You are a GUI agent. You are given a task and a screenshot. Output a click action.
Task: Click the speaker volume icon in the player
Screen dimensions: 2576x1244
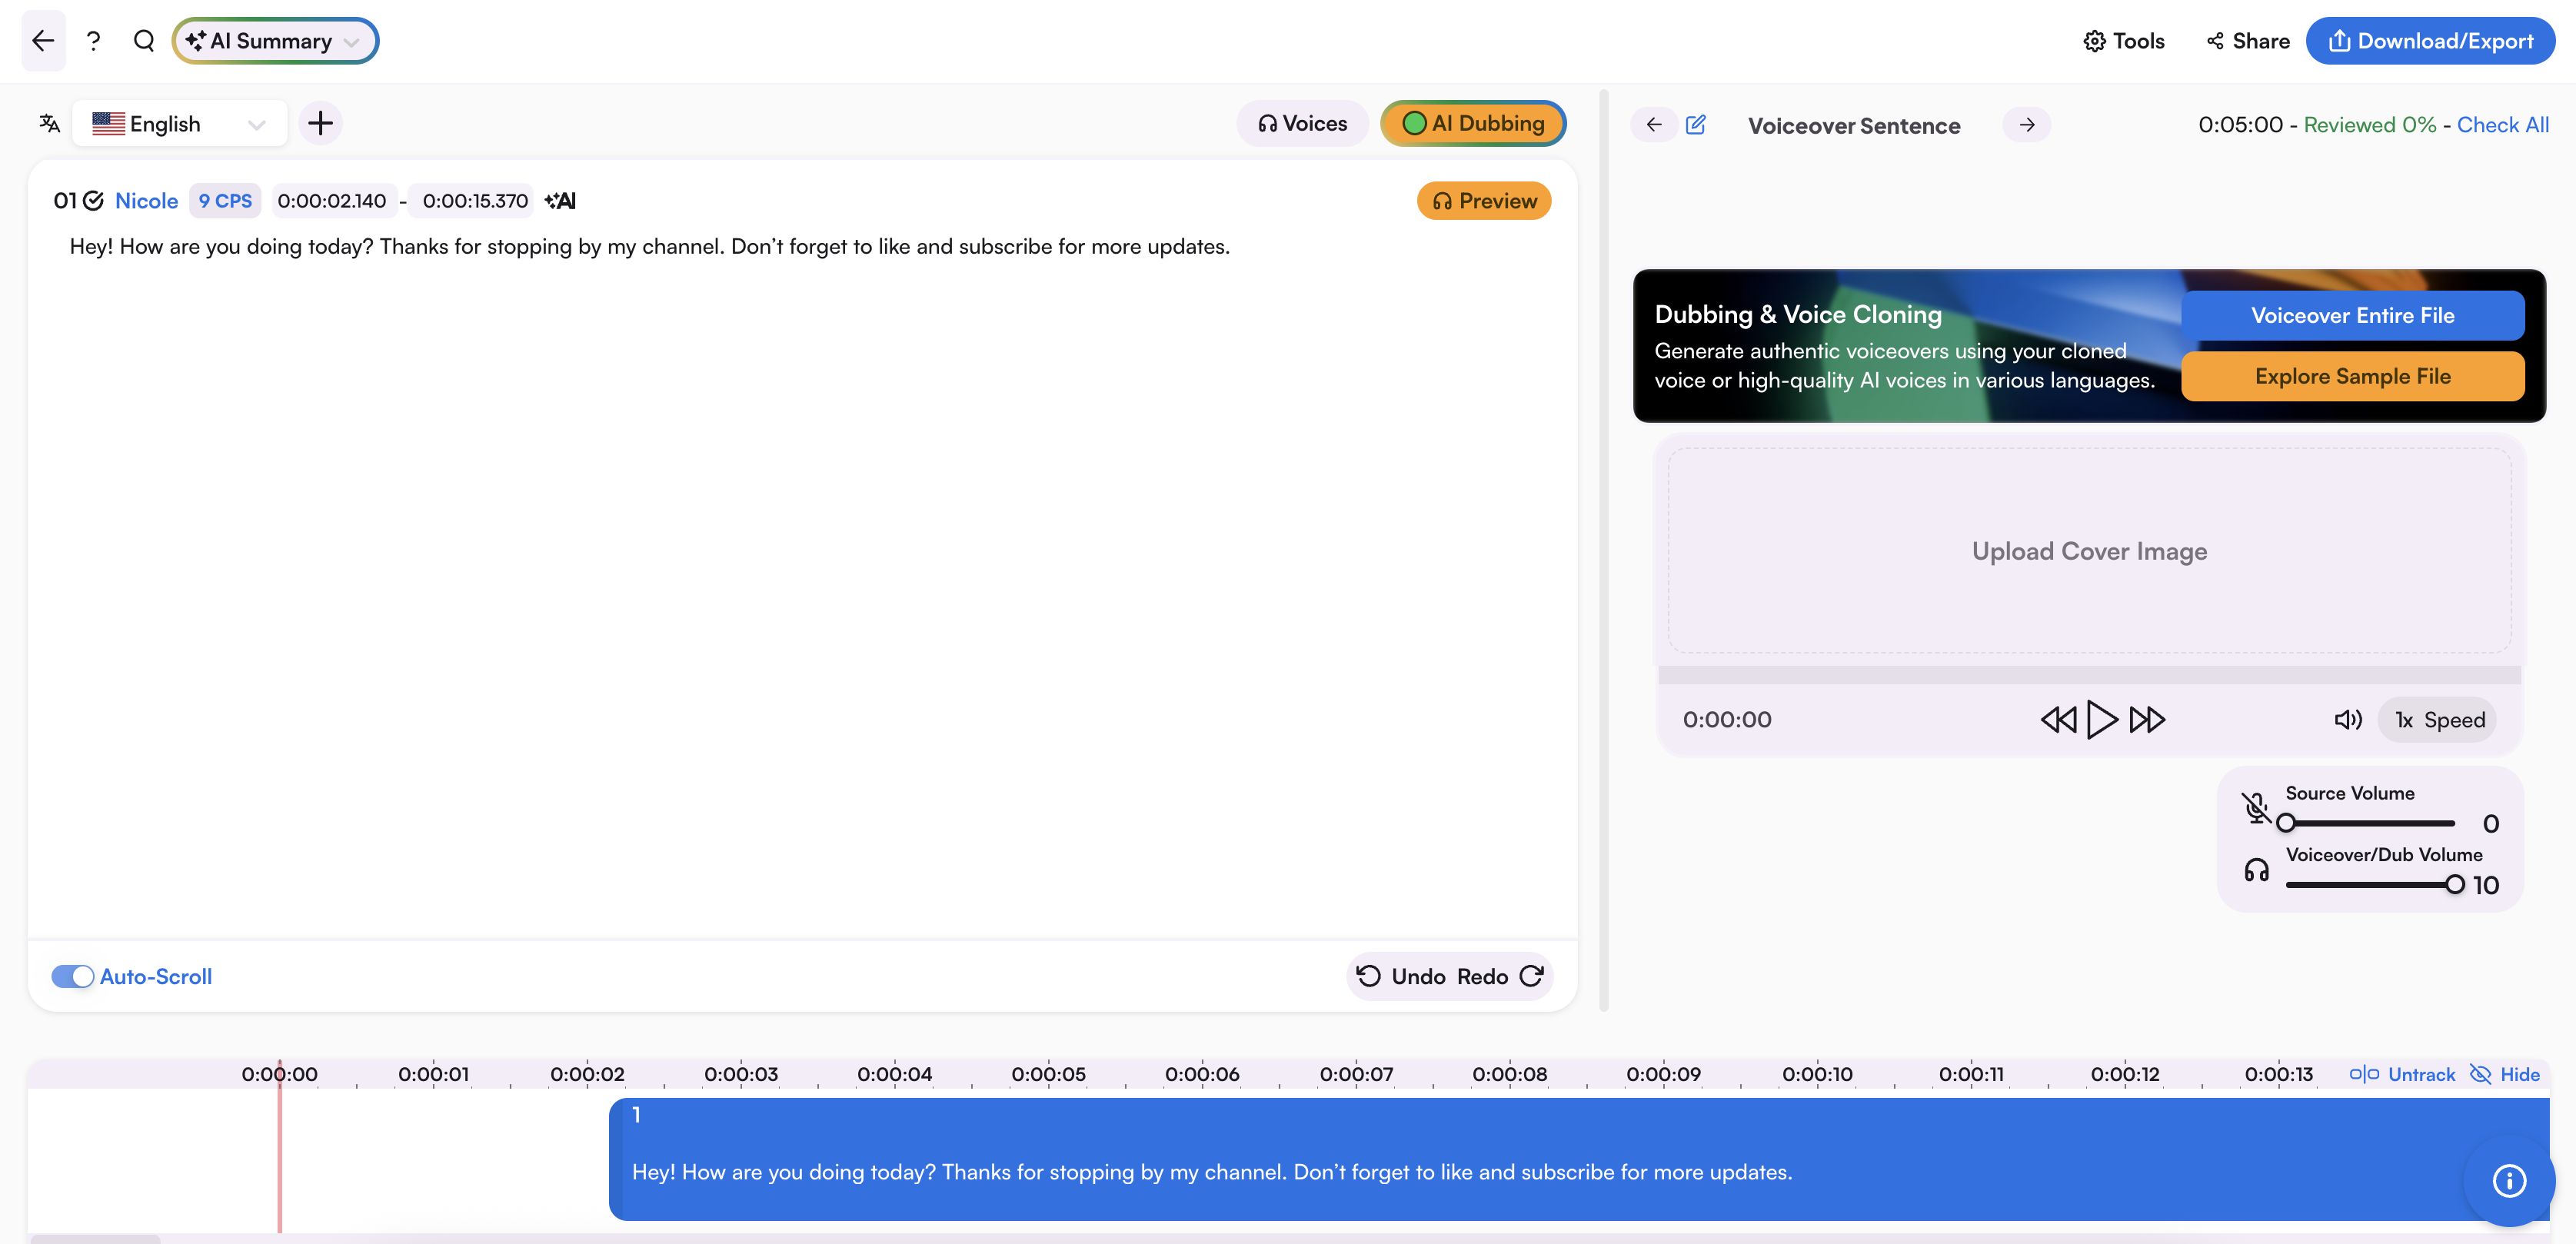pos(2347,720)
